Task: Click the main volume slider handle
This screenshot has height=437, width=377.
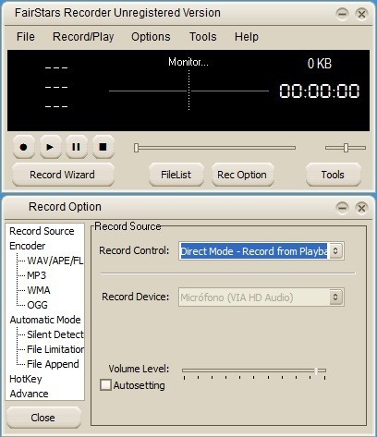Action: [346, 148]
